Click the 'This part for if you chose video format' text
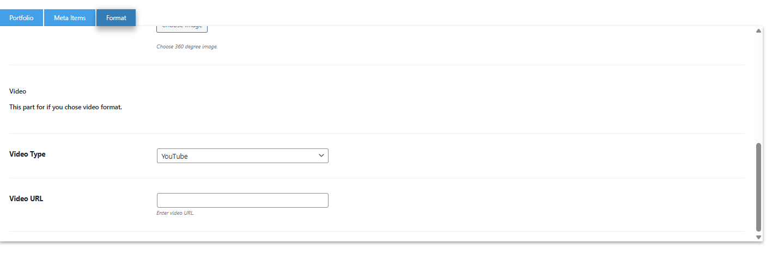This screenshot has width=778, height=255. tap(65, 107)
